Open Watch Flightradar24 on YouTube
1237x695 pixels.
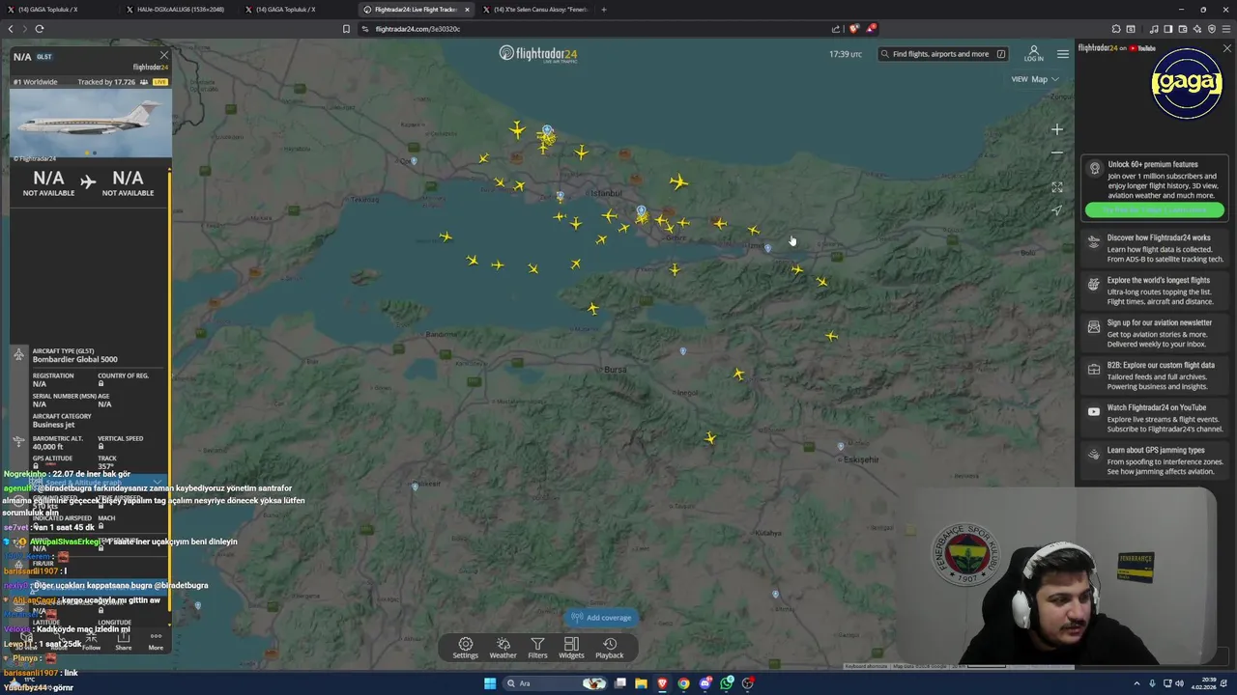click(1155, 418)
